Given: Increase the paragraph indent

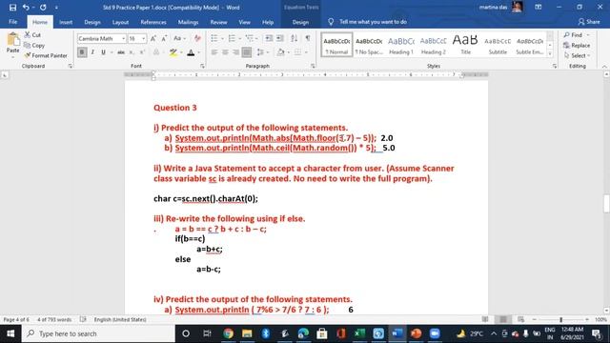Looking at the screenshot, I should pos(280,38).
